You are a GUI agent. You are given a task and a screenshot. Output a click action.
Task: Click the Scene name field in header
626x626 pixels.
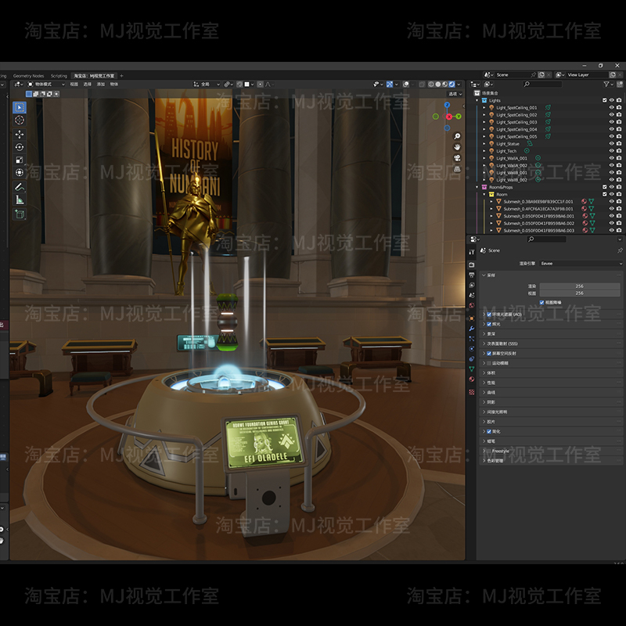[513, 74]
